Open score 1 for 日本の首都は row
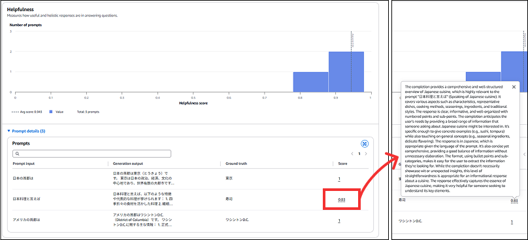Image resolution: width=528 pixels, height=240 pixels. coord(339,179)
